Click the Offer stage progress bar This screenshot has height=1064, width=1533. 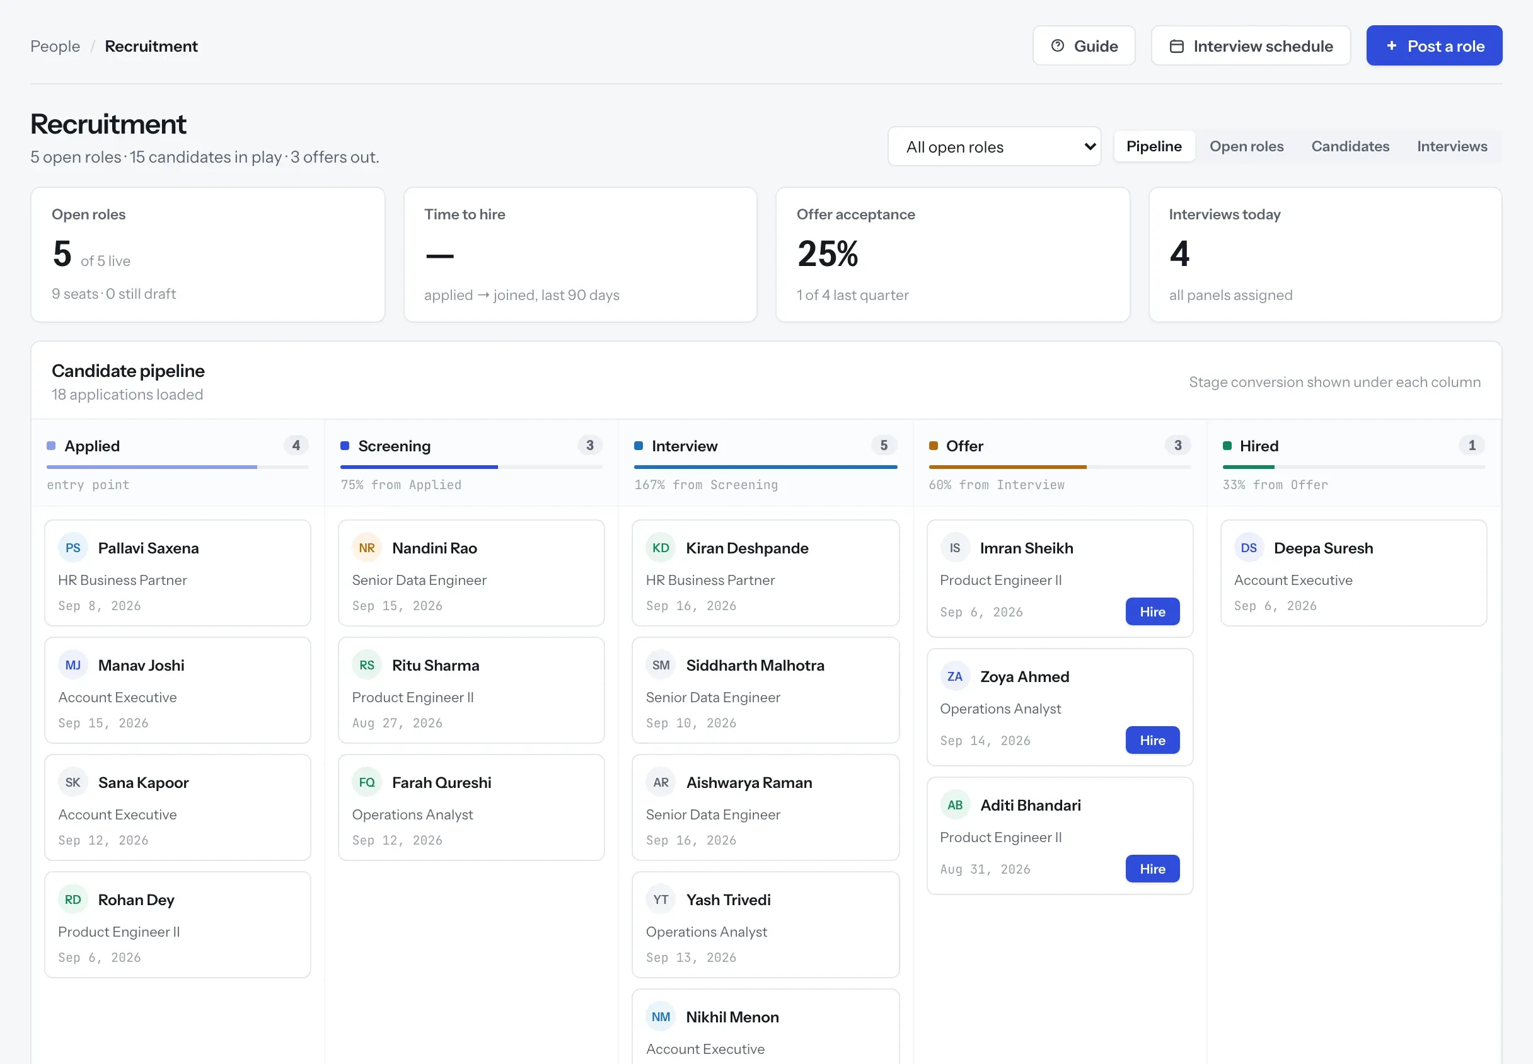click(x=1059, y=467)
